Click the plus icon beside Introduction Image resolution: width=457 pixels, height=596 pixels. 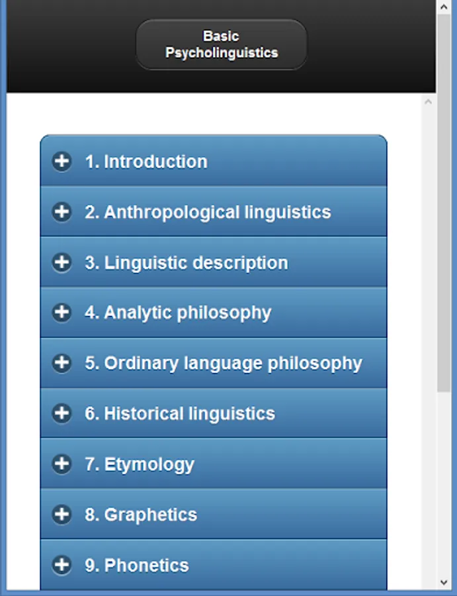pos(62,162)
